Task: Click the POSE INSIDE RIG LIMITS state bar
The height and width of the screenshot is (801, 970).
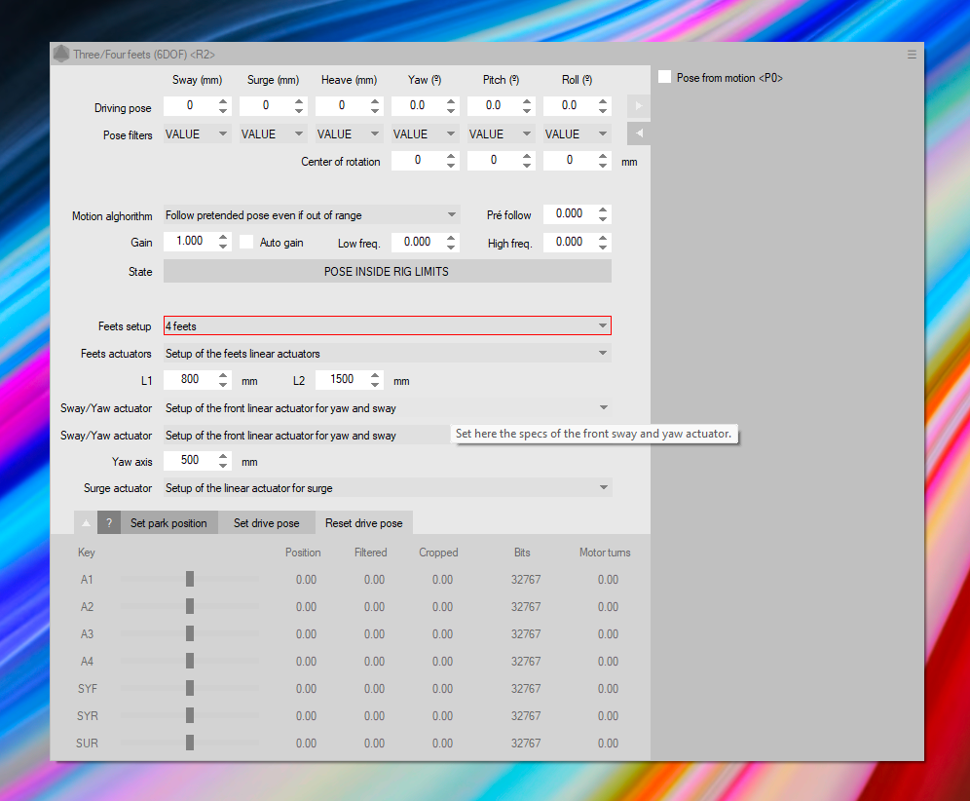Action: click(x=387, y=272)
